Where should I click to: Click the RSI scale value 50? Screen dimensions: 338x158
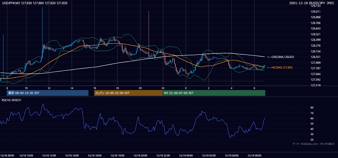[x=312, y=124]
